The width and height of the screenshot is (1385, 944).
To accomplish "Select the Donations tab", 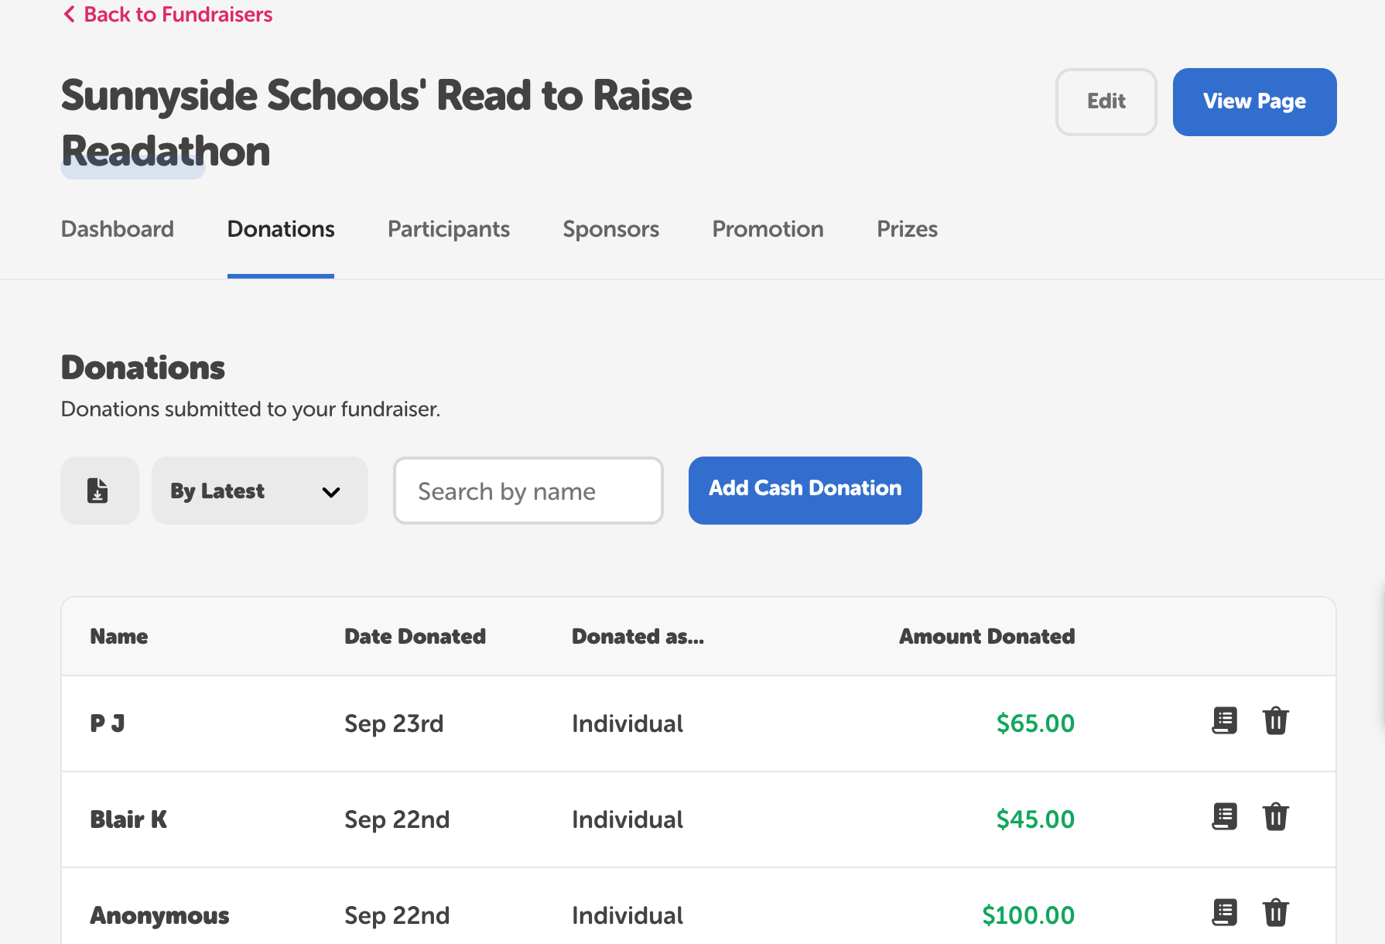I will [280, 229].
